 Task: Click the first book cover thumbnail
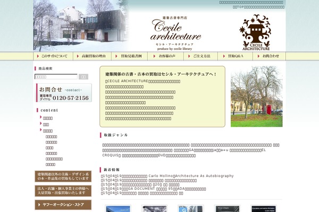point(118,208)
